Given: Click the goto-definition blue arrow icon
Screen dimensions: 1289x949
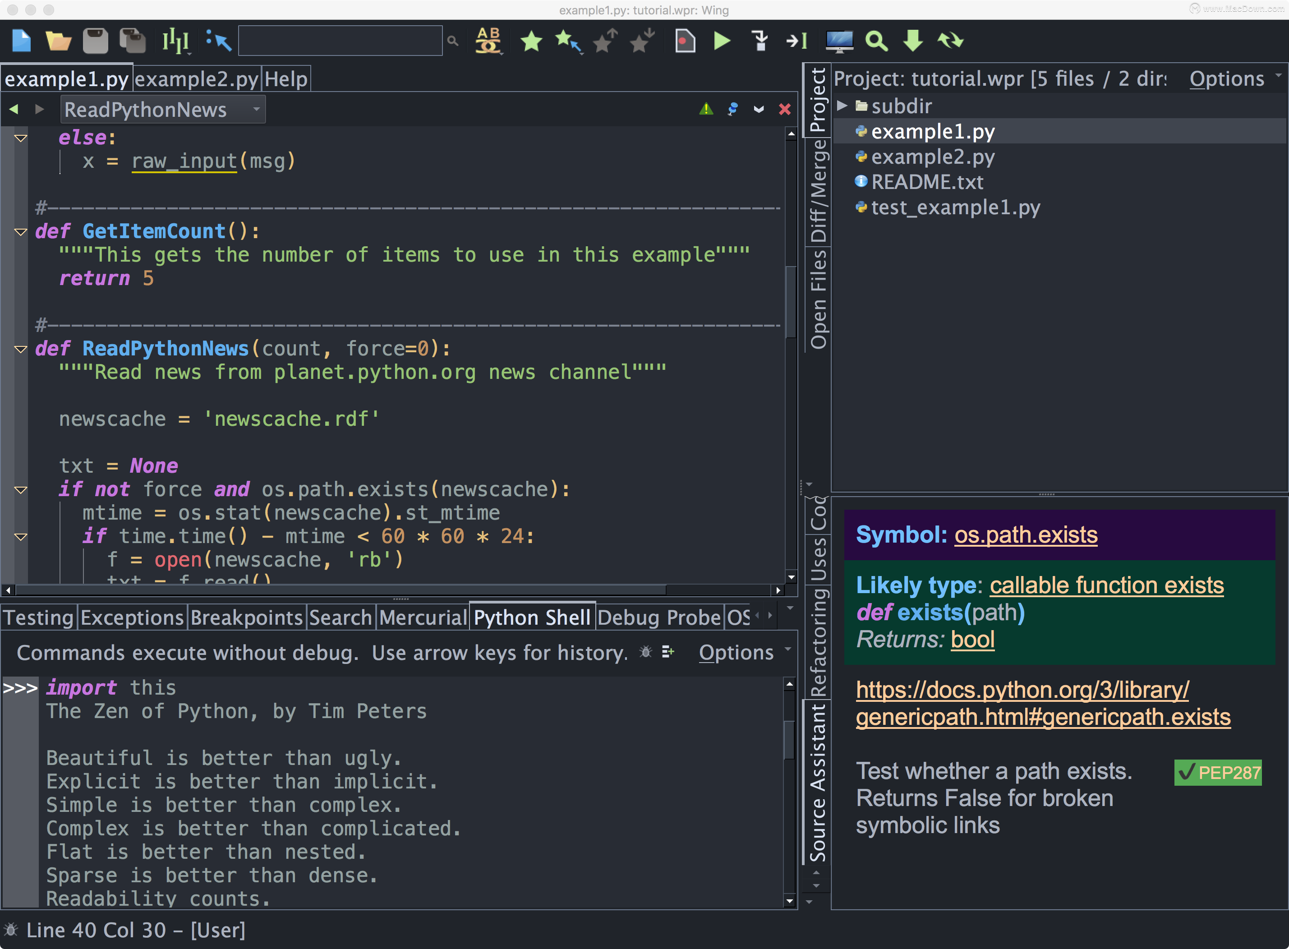Looking at the screenshot, I should click(218, 41).
